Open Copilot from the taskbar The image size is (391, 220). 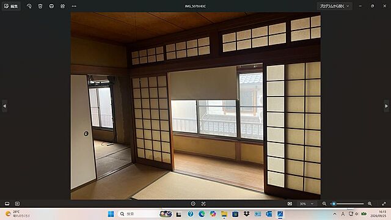point(213,214)
